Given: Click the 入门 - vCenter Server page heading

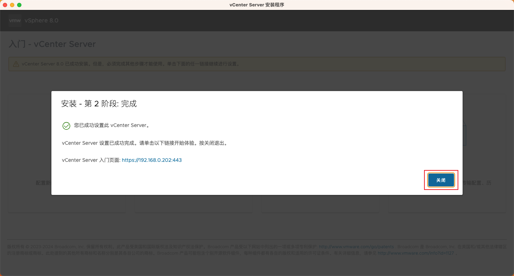Looking at the screenshot, I should tap(52, 44).
